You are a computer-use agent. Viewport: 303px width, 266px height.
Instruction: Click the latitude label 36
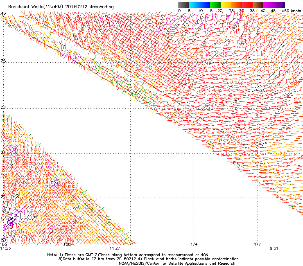point(3,107)
